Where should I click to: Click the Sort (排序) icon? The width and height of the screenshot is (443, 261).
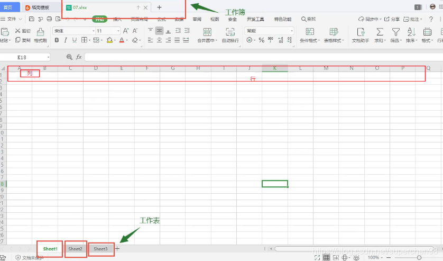pyautogui.click(x=411, y=32)
